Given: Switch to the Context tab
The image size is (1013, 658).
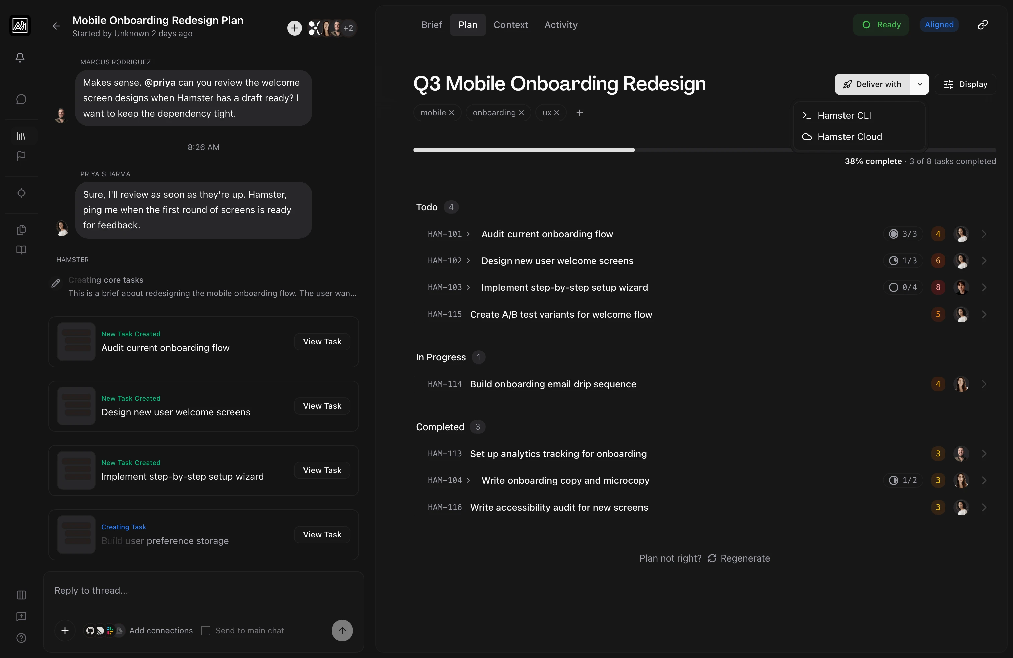Looking at the screenshot, I should pyautogui.click(x=510, y=25).
